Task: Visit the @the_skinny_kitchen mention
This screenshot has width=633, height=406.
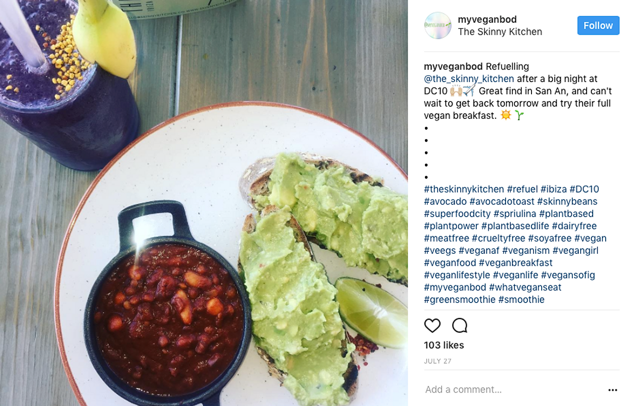Action: tap(469, 79)
